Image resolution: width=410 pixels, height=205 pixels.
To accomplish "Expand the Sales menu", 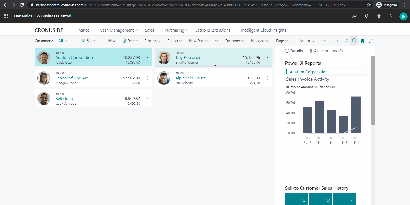I will (x=151, y=30).
